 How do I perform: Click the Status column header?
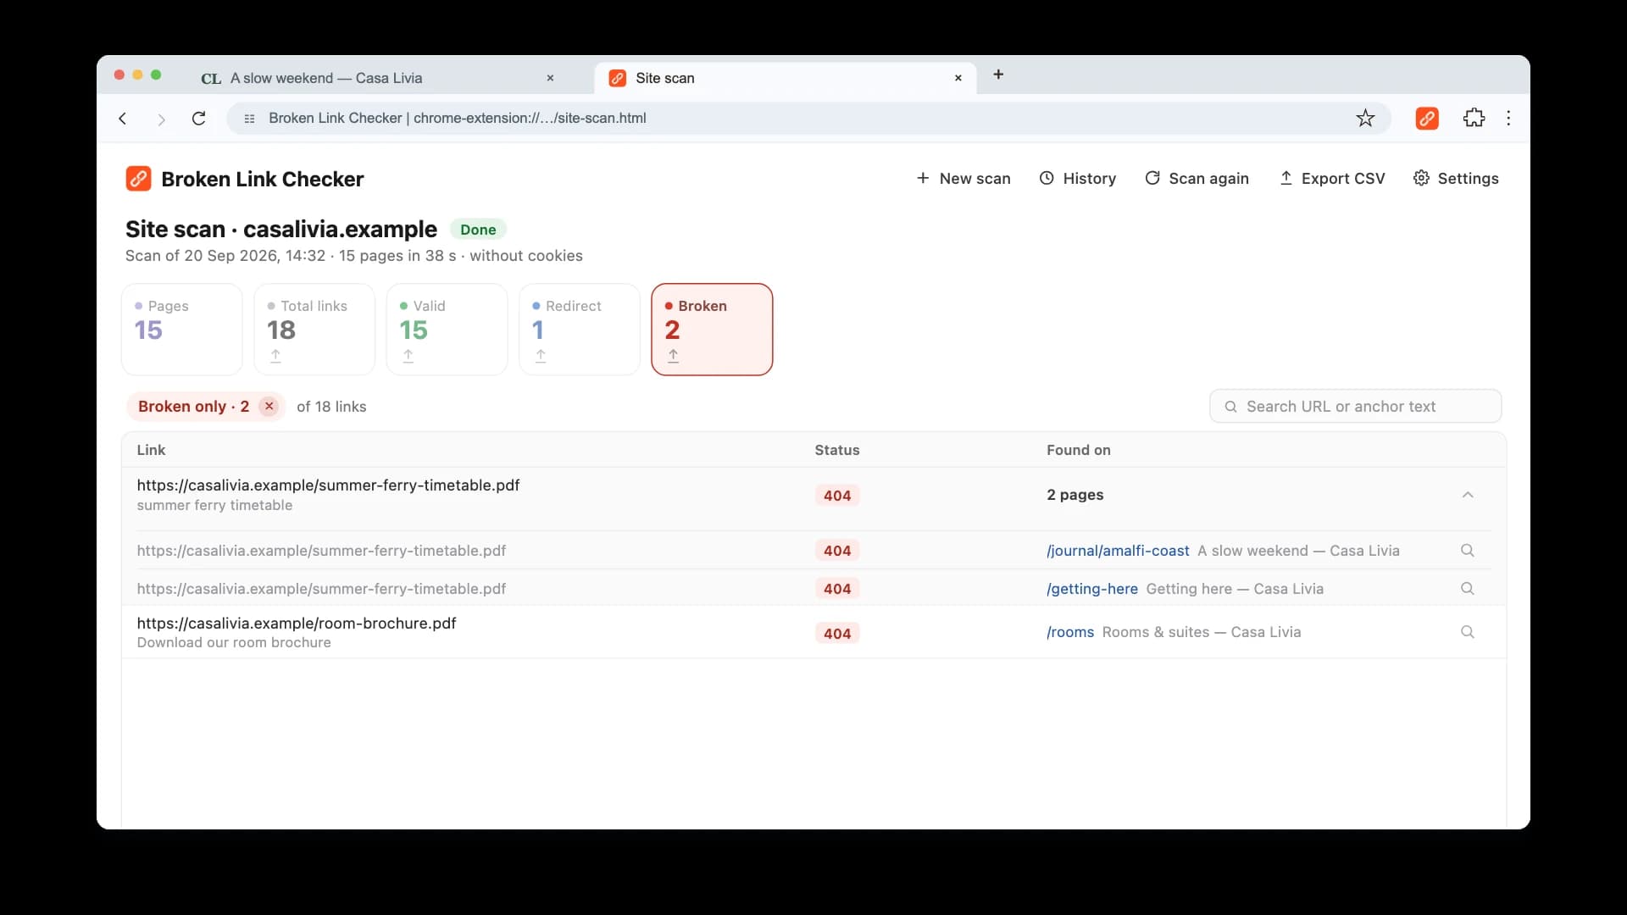[x=837, y=450]
